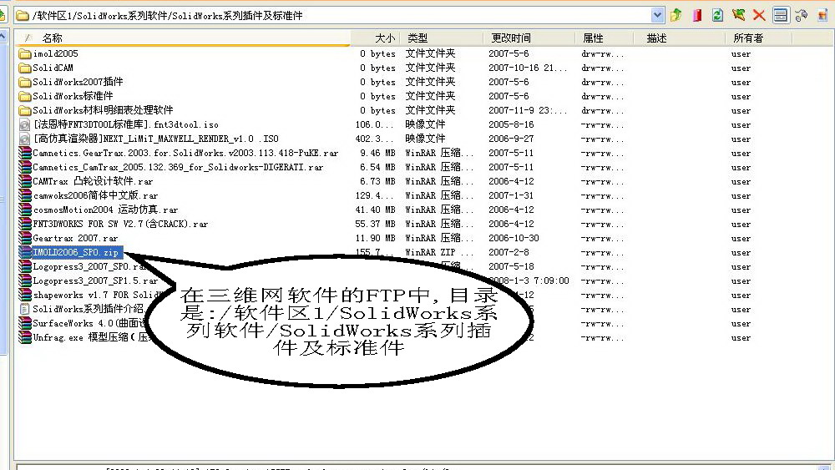Image resolution: width=835 pixels, height=470 pixels.
Task: Click the green-leaf folder toolbar icon
Action: pos(739,15)
